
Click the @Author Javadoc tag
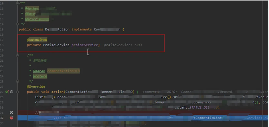[x=32, y=9]
